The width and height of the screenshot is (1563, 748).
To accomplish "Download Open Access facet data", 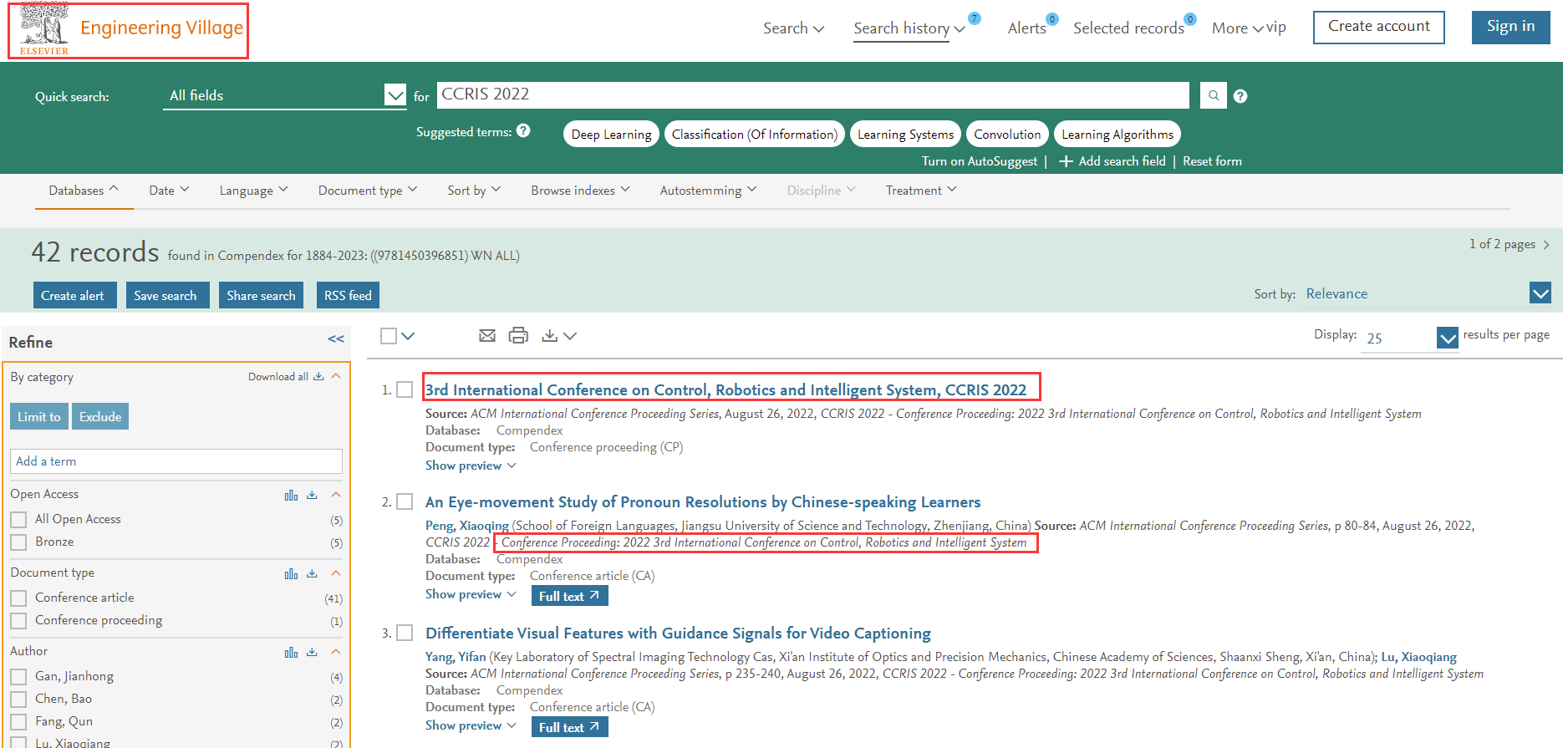I will [312, 495].
